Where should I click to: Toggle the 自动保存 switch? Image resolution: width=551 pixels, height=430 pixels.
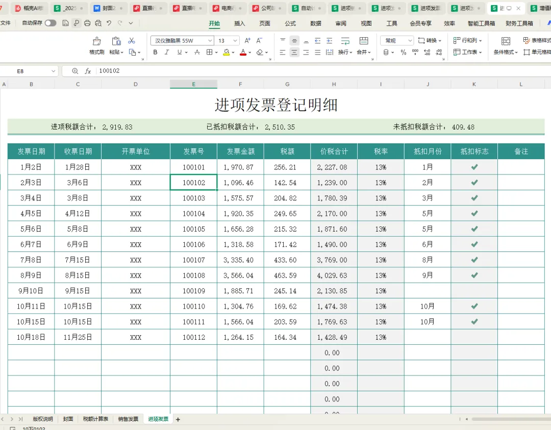(x=50, y=23)
